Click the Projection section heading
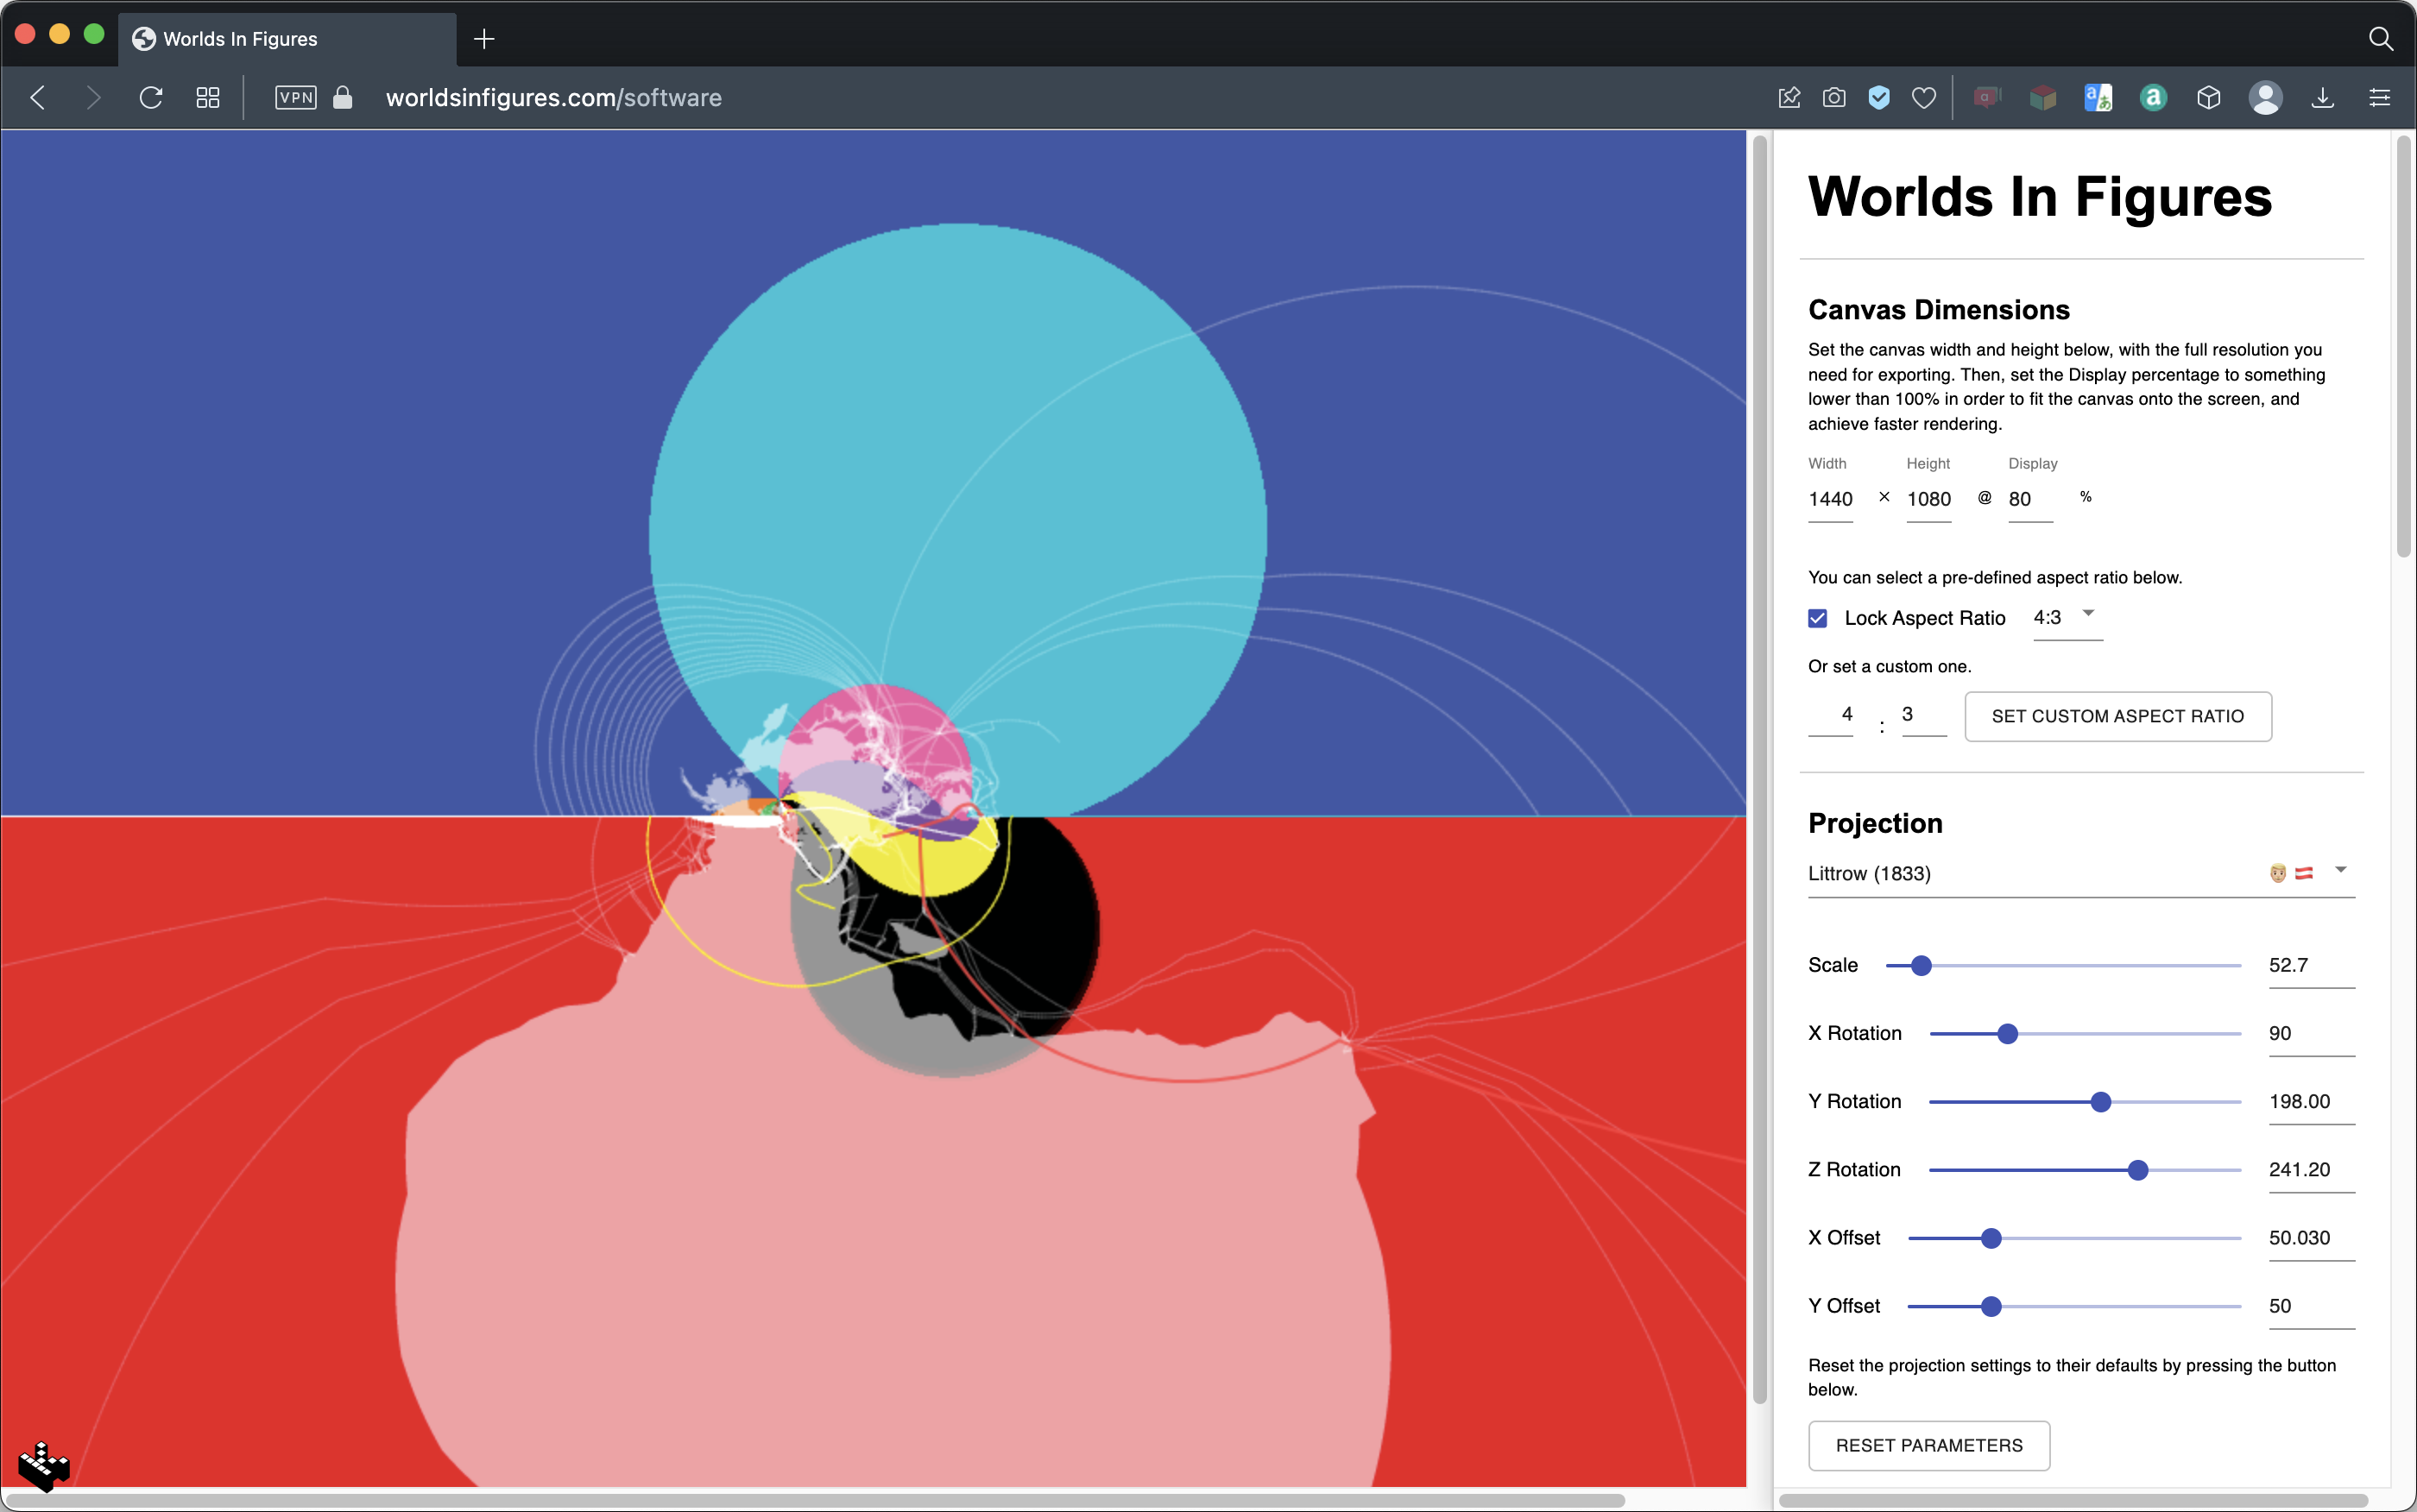2417x1512 pixels. (1875, 823)
